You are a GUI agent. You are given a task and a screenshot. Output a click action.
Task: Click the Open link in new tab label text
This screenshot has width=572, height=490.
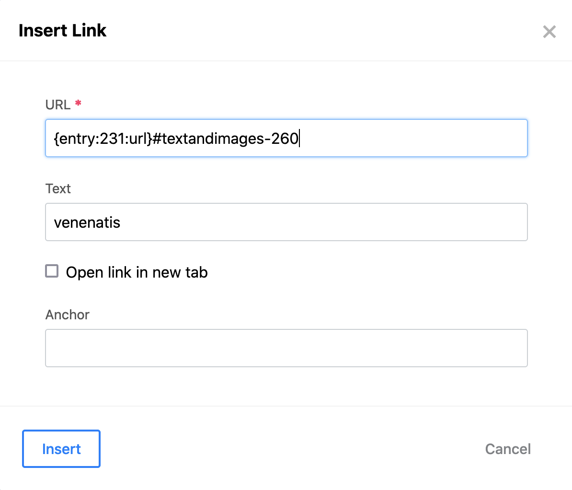point(137,272)
